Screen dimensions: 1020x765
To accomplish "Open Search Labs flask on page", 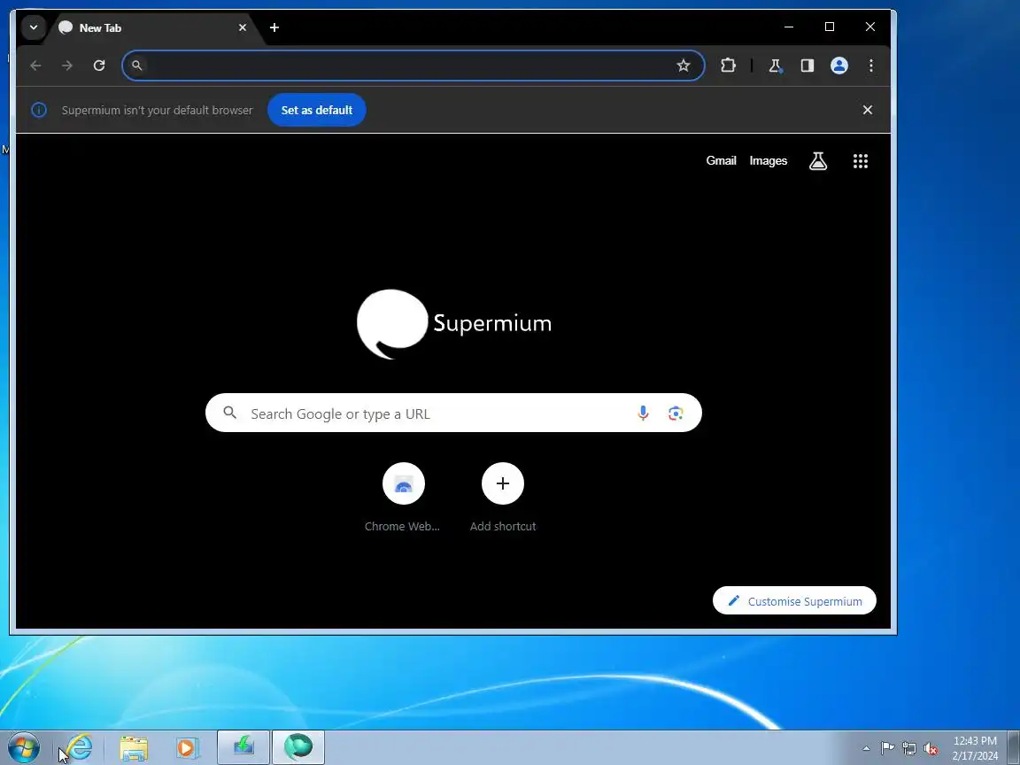I will tap(818, 160).
